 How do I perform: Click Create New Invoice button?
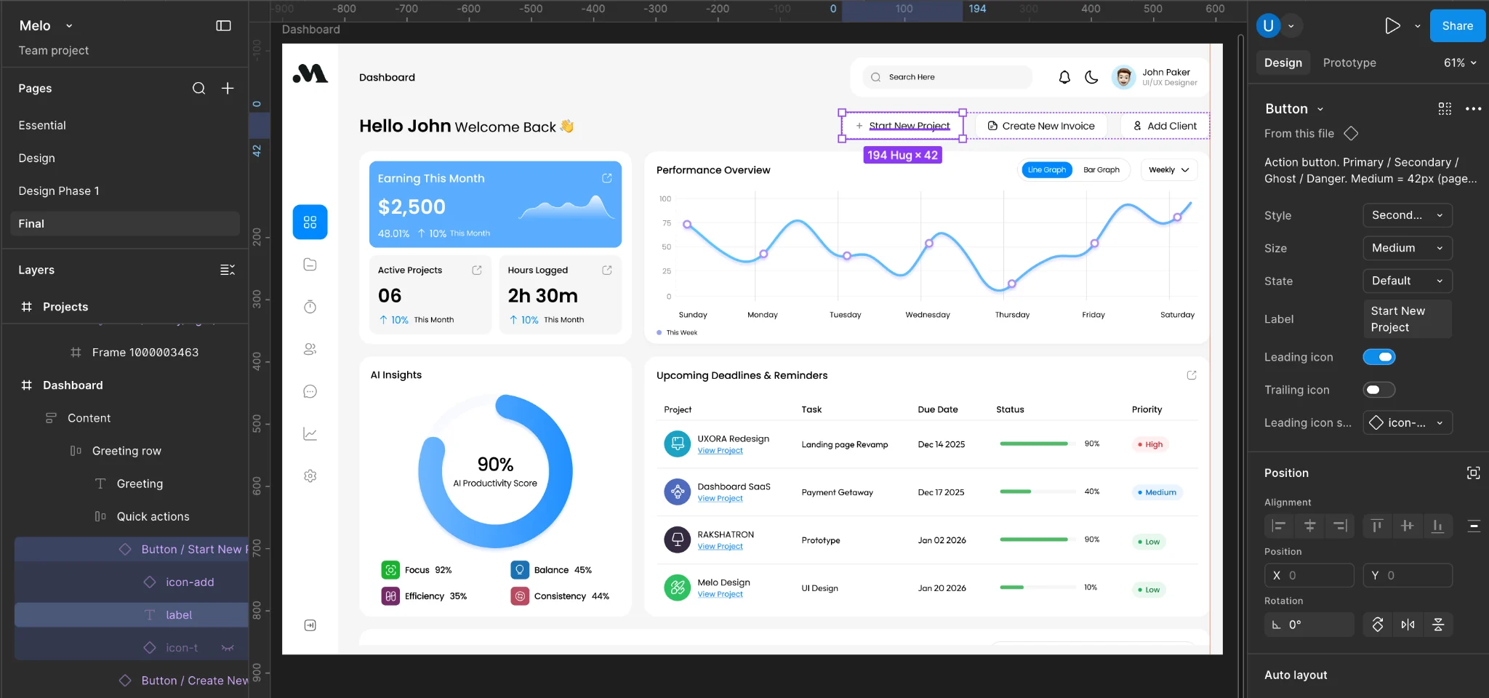point(1040,126)
